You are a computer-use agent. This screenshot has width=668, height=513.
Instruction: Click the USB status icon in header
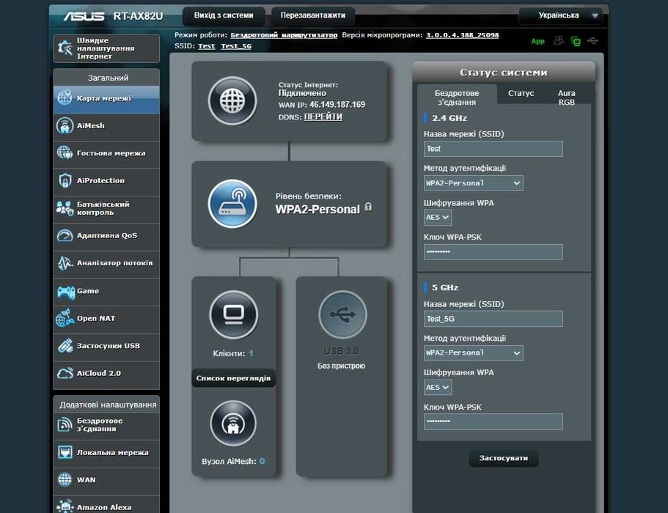(x=592, y=40)
